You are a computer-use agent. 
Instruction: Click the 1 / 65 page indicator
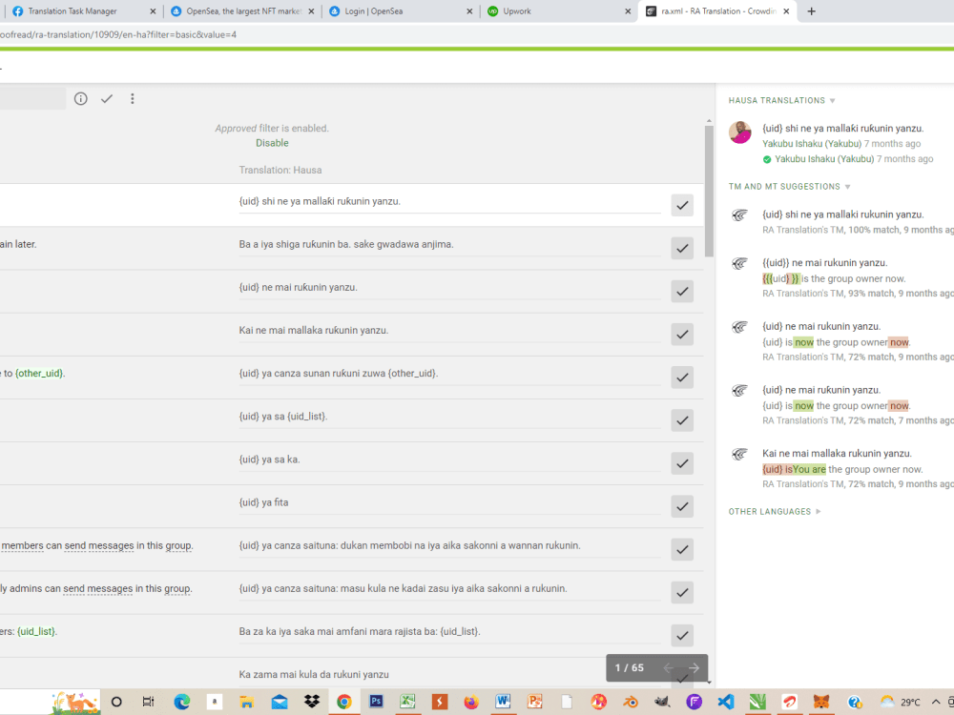pyautogui.click(x=629, y=667)
